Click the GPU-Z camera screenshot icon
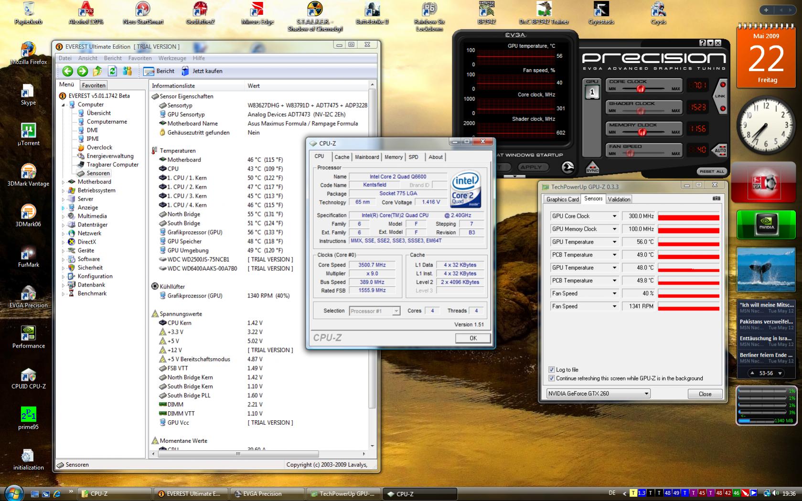The image size is (802, 501). point(716,199)
